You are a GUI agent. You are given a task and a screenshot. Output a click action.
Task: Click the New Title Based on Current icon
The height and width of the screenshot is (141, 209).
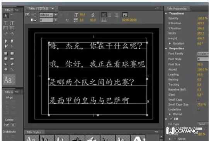27,15
